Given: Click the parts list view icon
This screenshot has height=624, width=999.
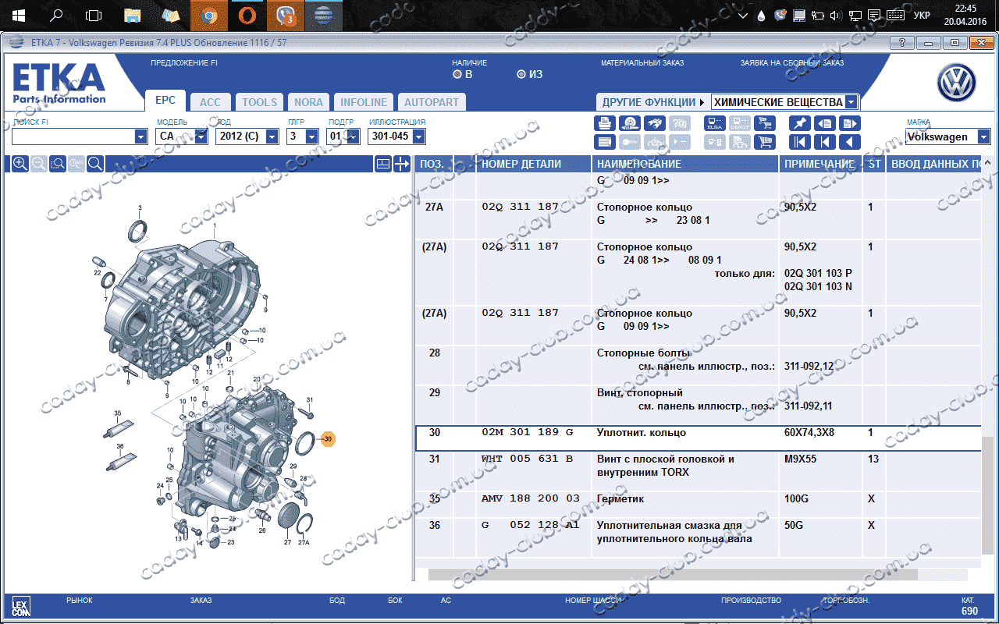Looking at the screenshot, I should (605, 142).
